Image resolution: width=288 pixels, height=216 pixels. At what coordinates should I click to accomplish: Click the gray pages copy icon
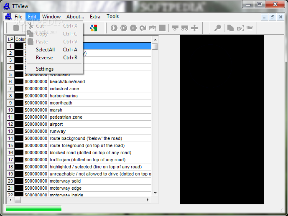(x=230, y=28)
